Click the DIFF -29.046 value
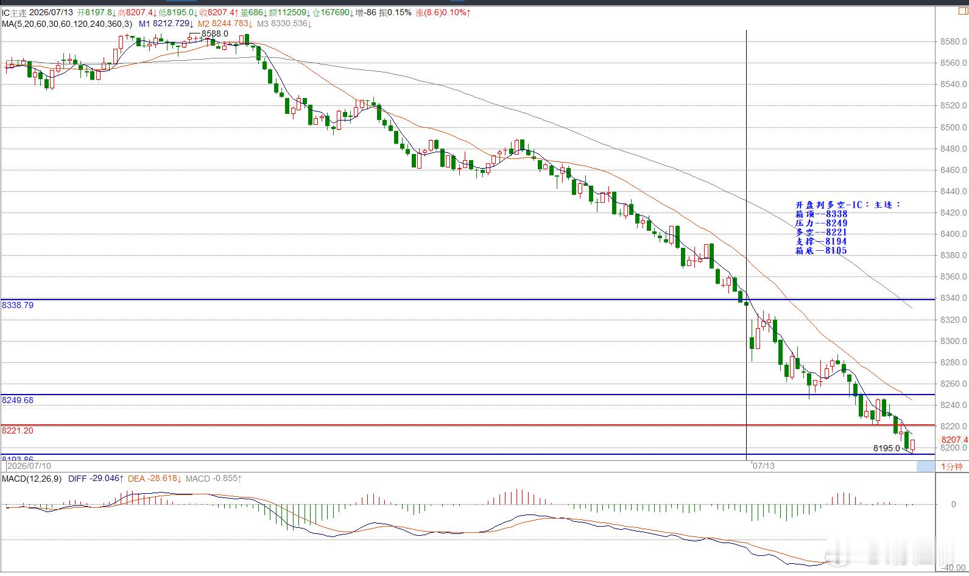 96,479
